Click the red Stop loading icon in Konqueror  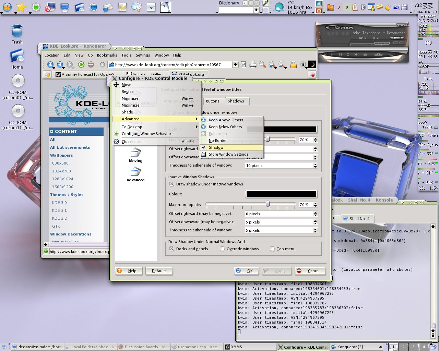(91, 64)
